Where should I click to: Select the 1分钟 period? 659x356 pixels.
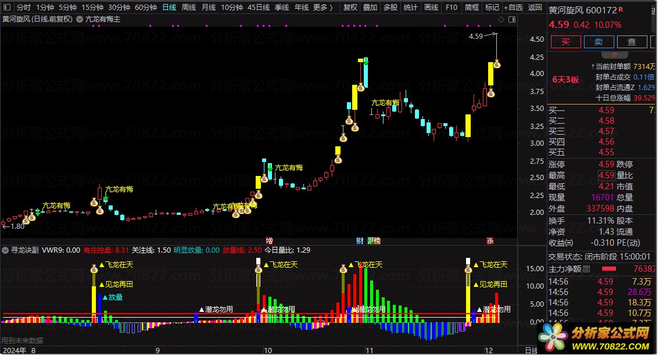click(x=45, y=7)
